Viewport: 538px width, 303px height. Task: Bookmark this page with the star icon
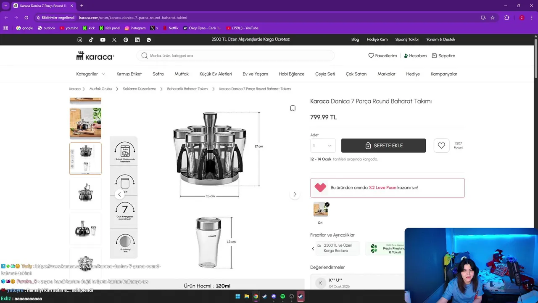pos(493,18)
